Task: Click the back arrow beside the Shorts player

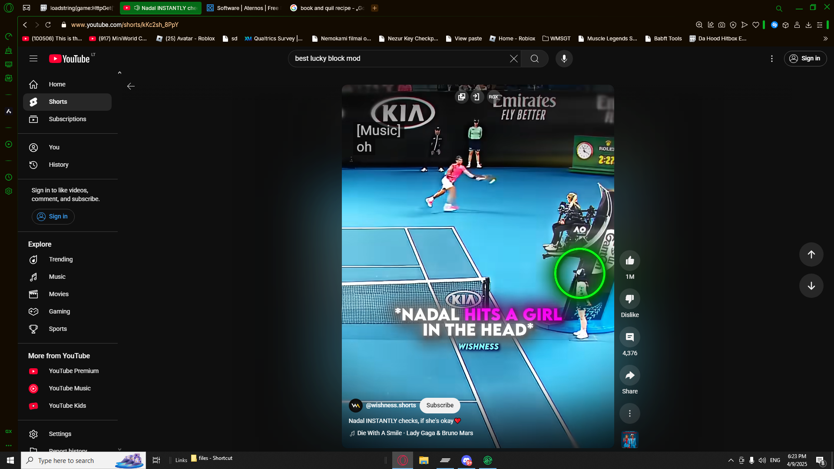Action: coord(131,86)
